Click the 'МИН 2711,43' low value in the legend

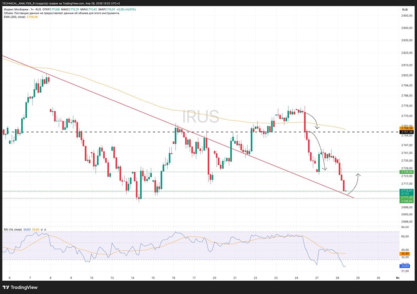pos(88,10)
